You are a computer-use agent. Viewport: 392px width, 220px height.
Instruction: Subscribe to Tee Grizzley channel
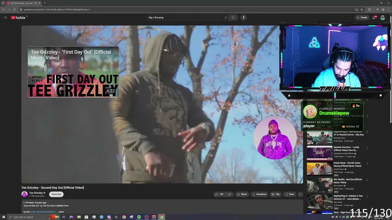(x=56, y=194)
